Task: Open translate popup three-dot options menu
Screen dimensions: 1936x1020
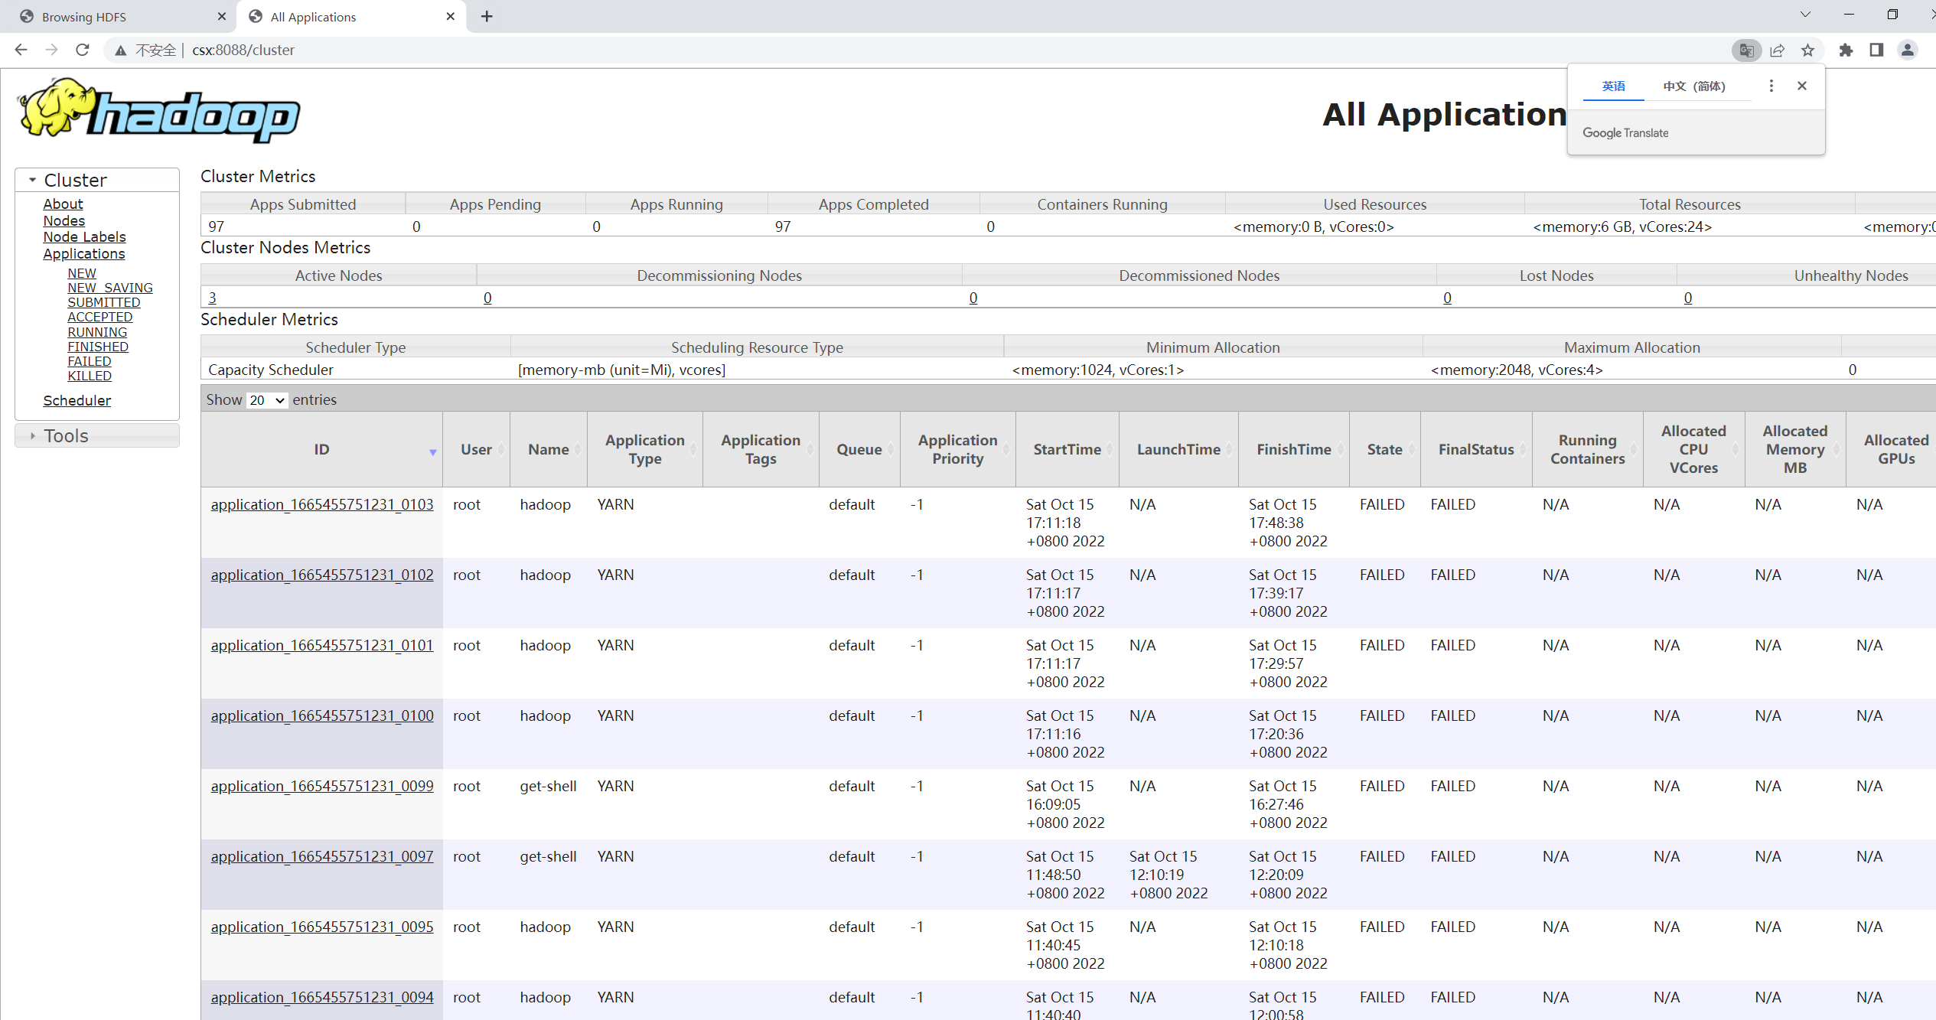Action: 1771,86
